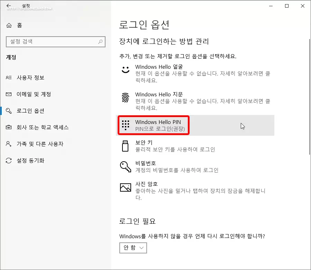Open 설정 동기화 in the sidebar

30,160
